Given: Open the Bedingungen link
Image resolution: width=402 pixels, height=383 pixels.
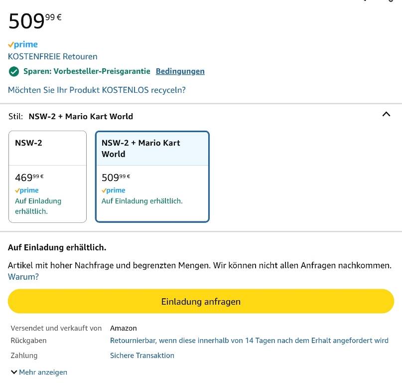Looking at the screenshot, I should pos(180,71).
